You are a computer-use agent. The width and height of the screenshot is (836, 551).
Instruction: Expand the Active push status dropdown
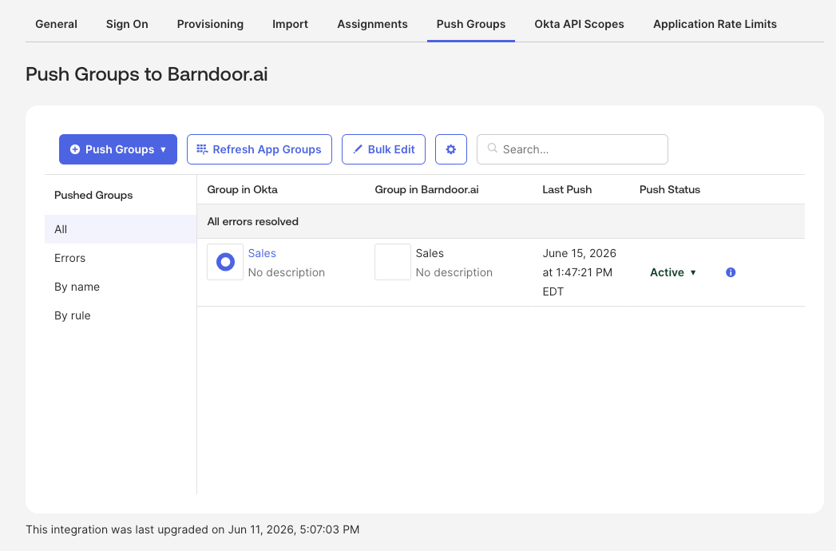(x=673, y=272)
